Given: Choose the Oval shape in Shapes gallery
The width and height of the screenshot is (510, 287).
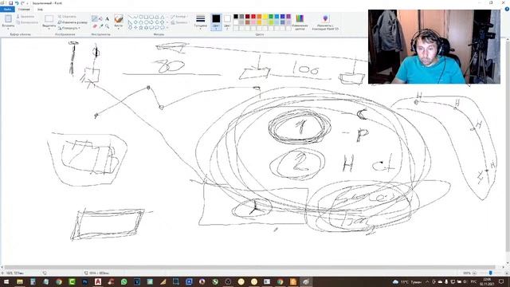Looking at the screenshot, I should [x=141, y=17].
